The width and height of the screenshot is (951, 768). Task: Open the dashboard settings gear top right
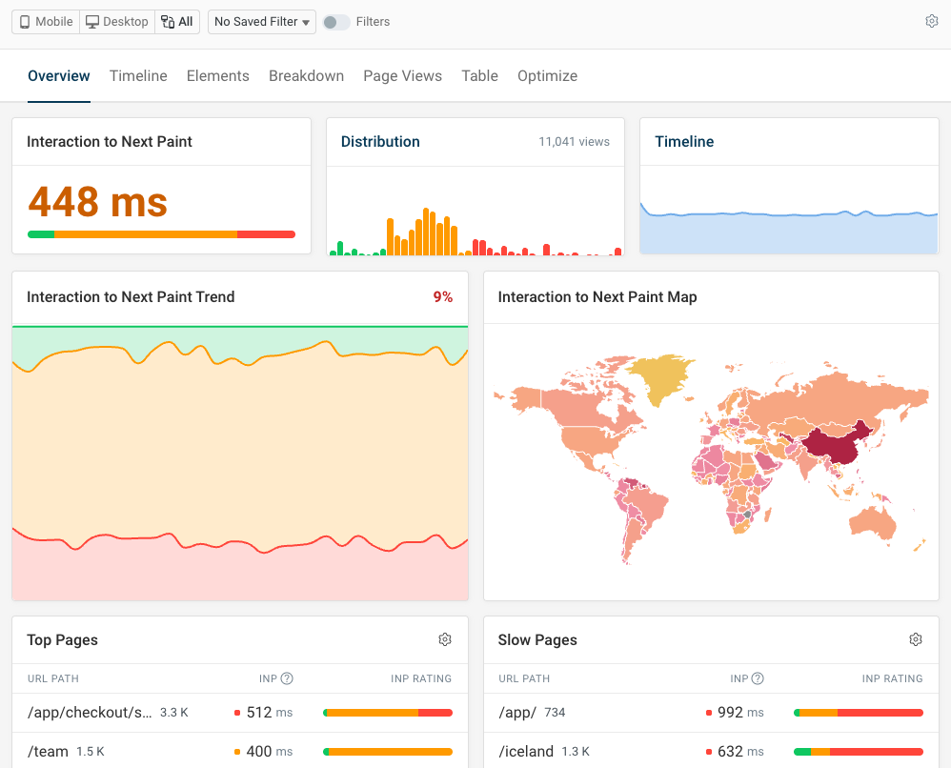click(x=932, y=20)
